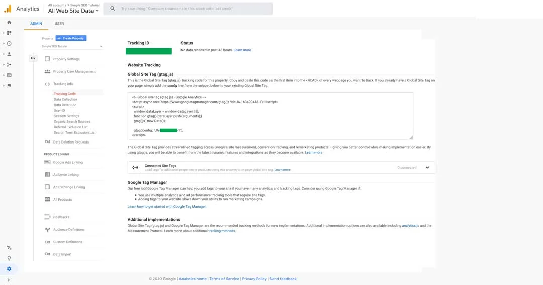The height and width of the screenshot is (285, 543).
Task: Select Session Settings submenu item
Action: click(x=66, y=116)
